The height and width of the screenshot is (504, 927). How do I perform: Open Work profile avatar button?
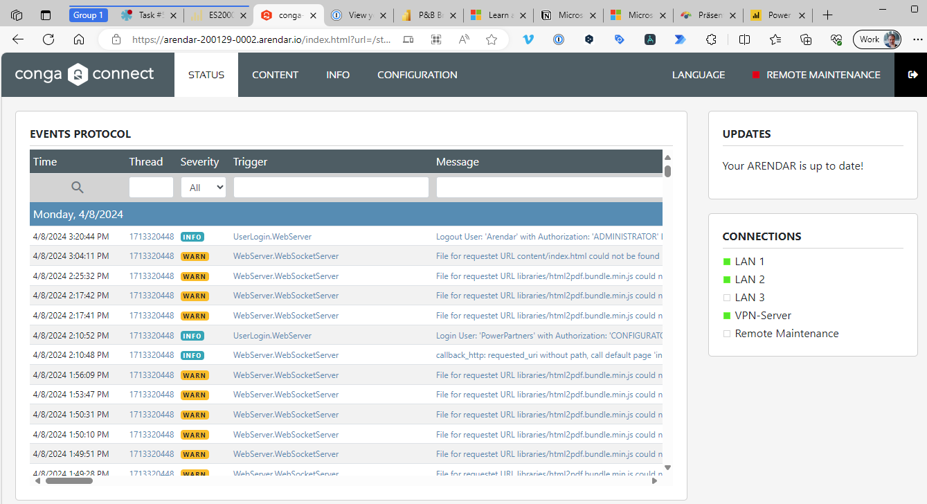[877, 39]
